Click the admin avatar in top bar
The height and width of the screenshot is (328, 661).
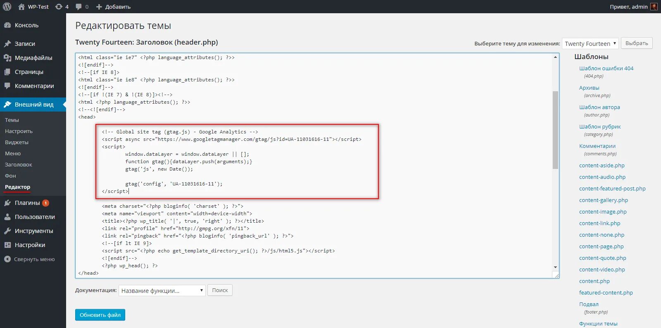point(654,7)
